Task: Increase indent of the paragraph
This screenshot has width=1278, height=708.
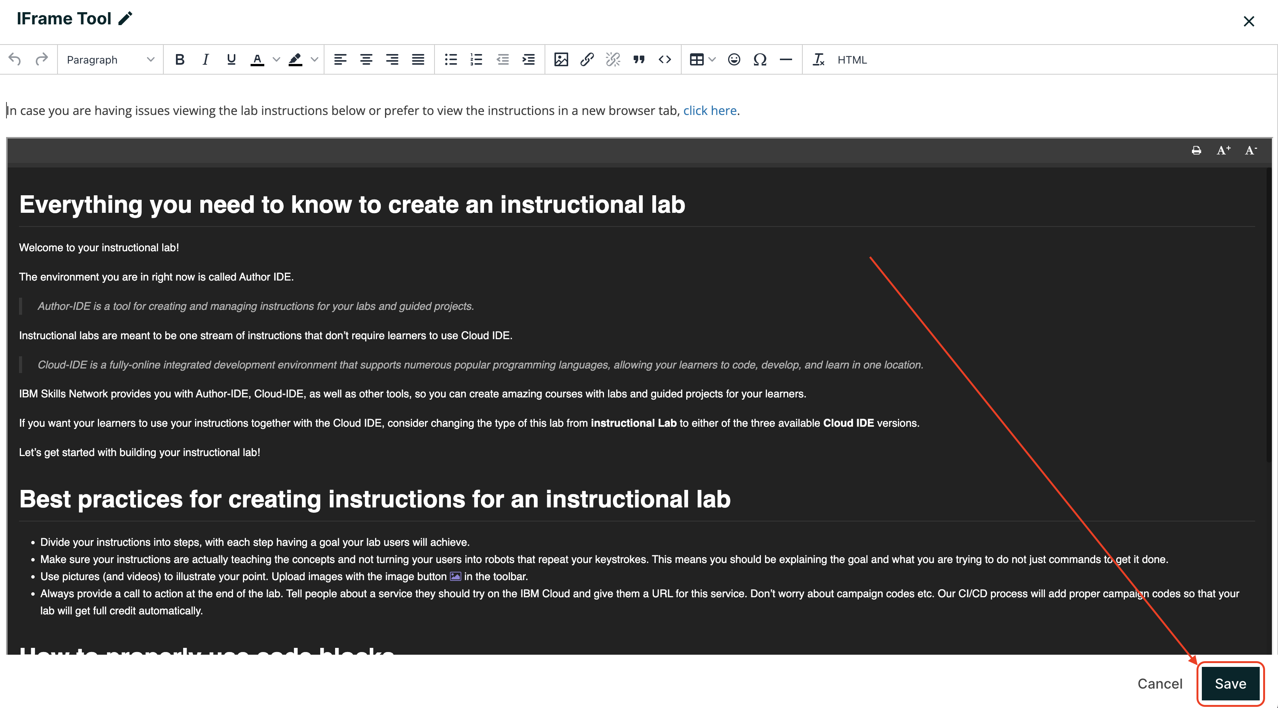Action: 528,59
